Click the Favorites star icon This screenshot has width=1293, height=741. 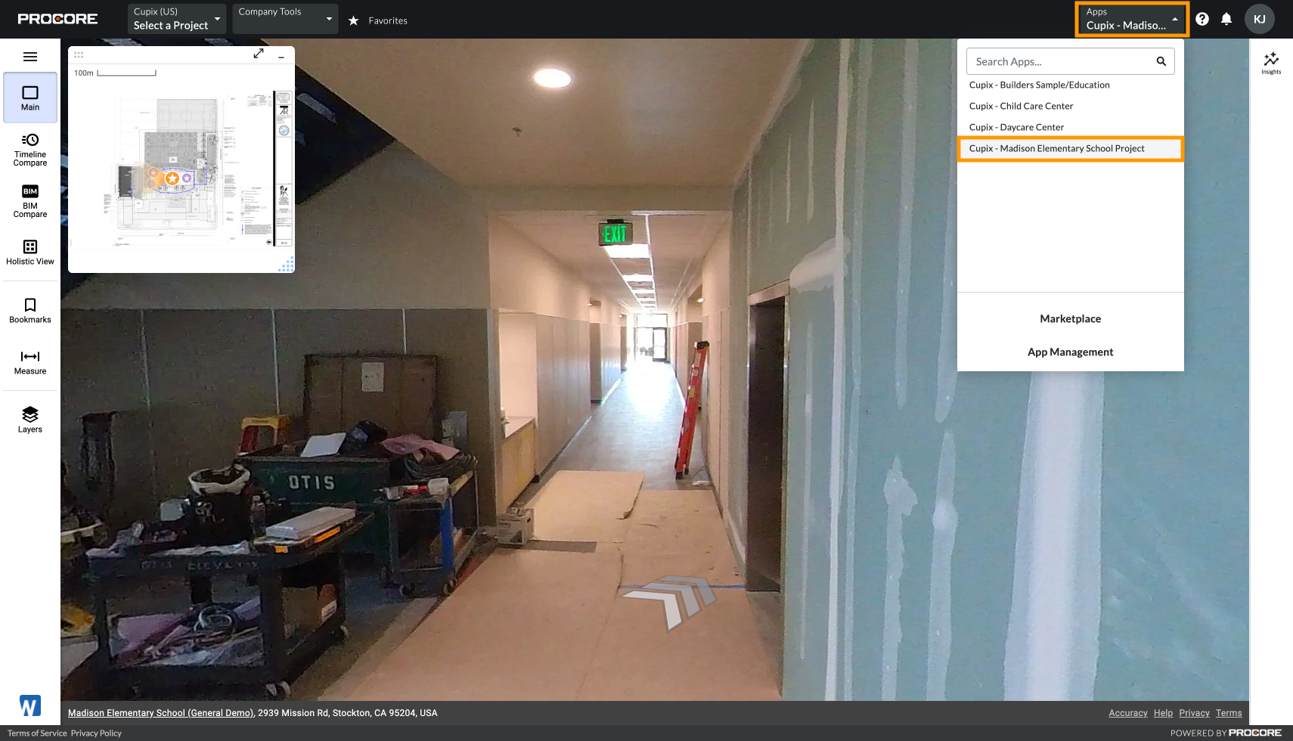353,20
